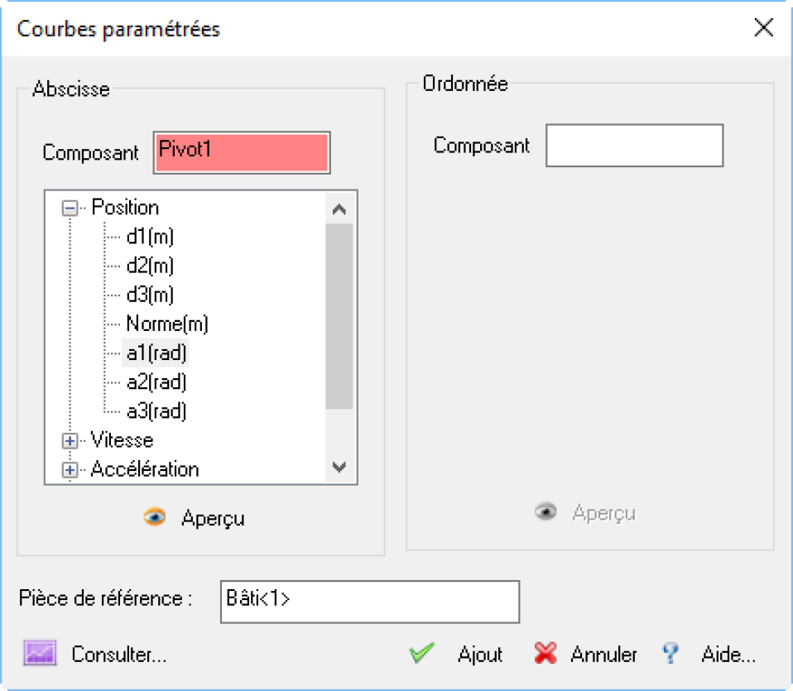Open help via Aide... button
Viewport: 793px width, 691px height.
tap(728, 655)
